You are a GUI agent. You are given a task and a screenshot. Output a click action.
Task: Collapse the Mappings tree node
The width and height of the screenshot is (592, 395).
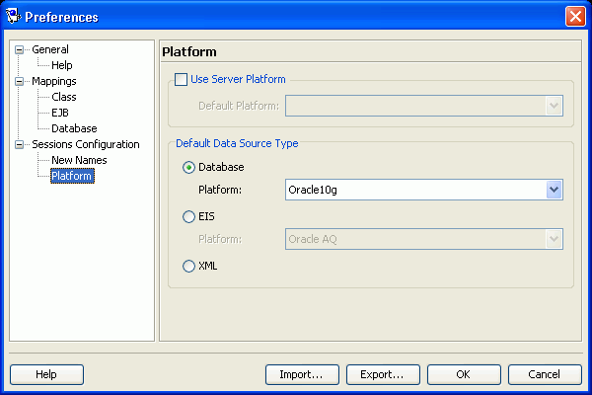click(x=19, y=81)
